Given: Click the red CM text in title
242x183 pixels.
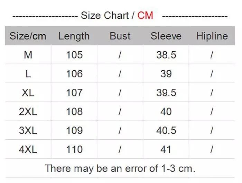Looking at the screenshot, I should 145,16.
